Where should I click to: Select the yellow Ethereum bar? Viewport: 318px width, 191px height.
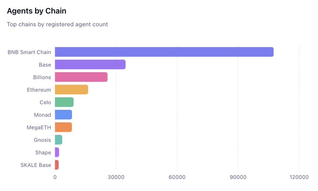pyautogui.click(x=72, y=90)
